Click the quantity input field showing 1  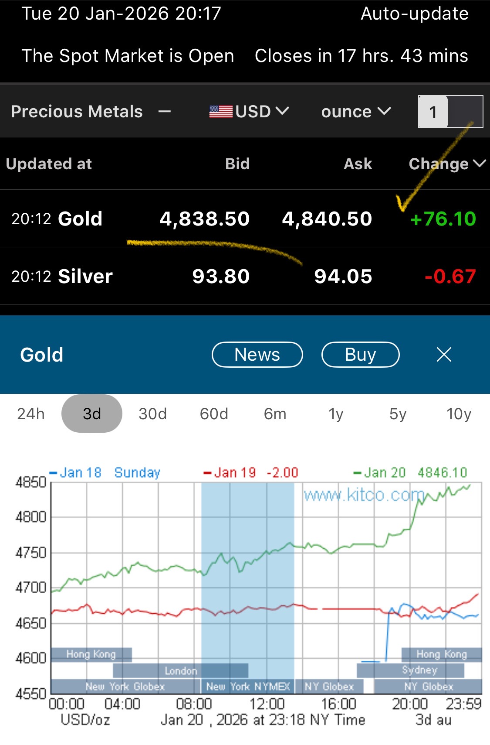[450, 112]
